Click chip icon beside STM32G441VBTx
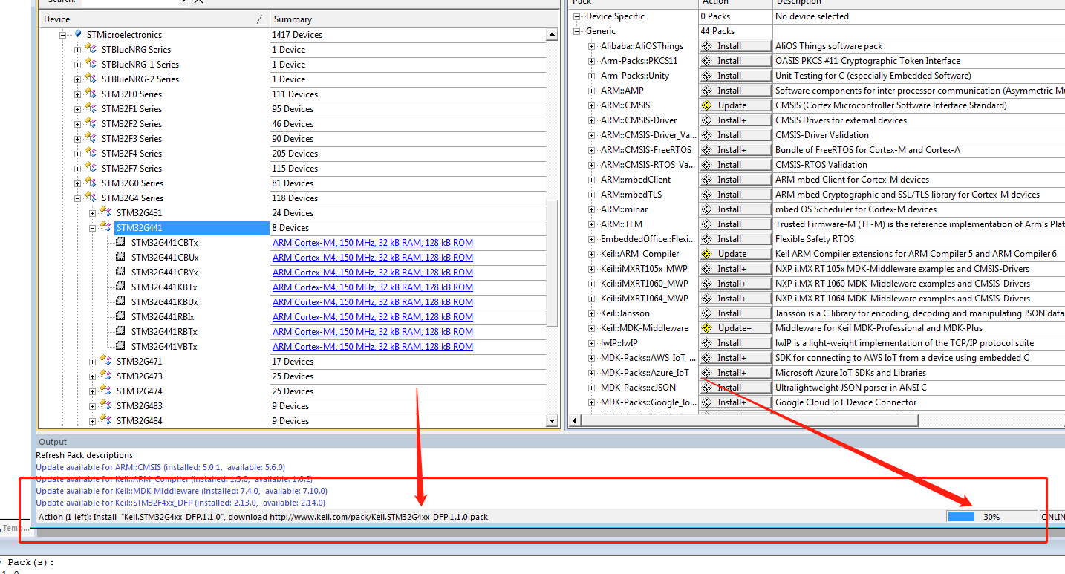The image size is (1065, 574). (121, 346)
